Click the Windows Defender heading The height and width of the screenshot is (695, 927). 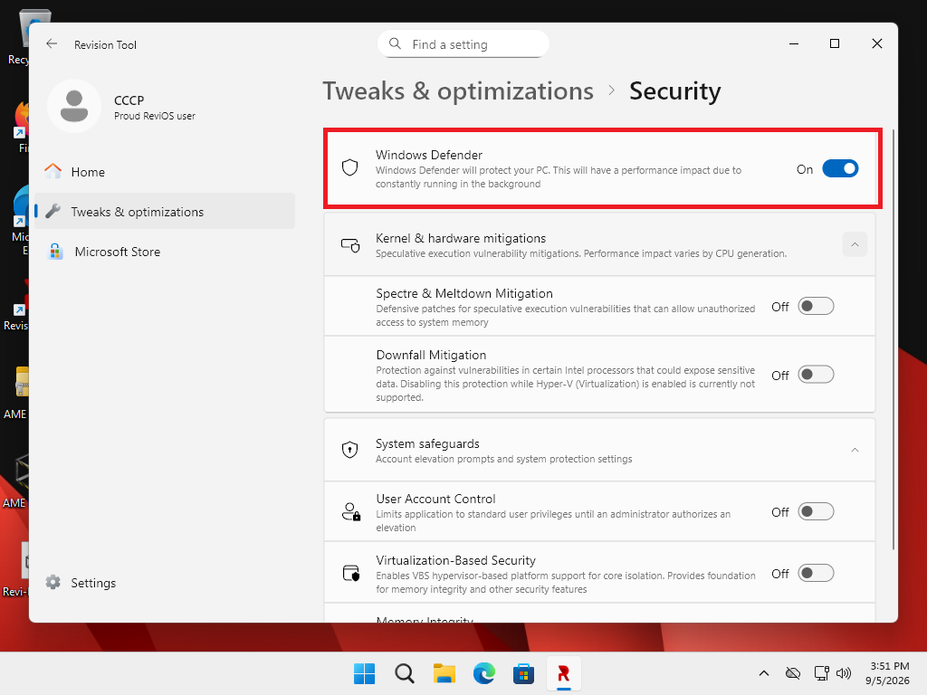pos(429,155)
